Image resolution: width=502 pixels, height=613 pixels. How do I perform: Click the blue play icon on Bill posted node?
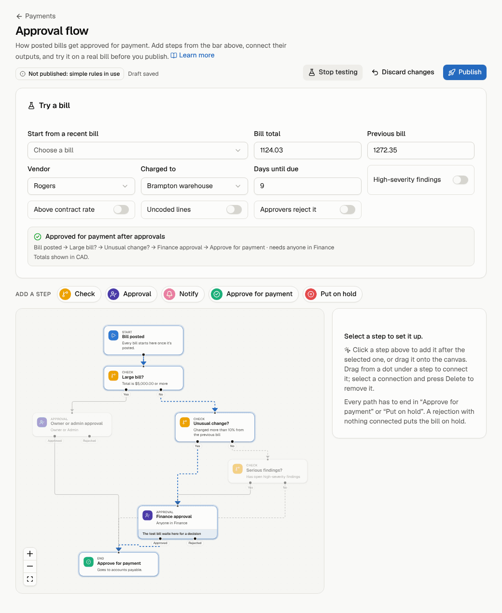pyautogui.click(x=113, y=335)
